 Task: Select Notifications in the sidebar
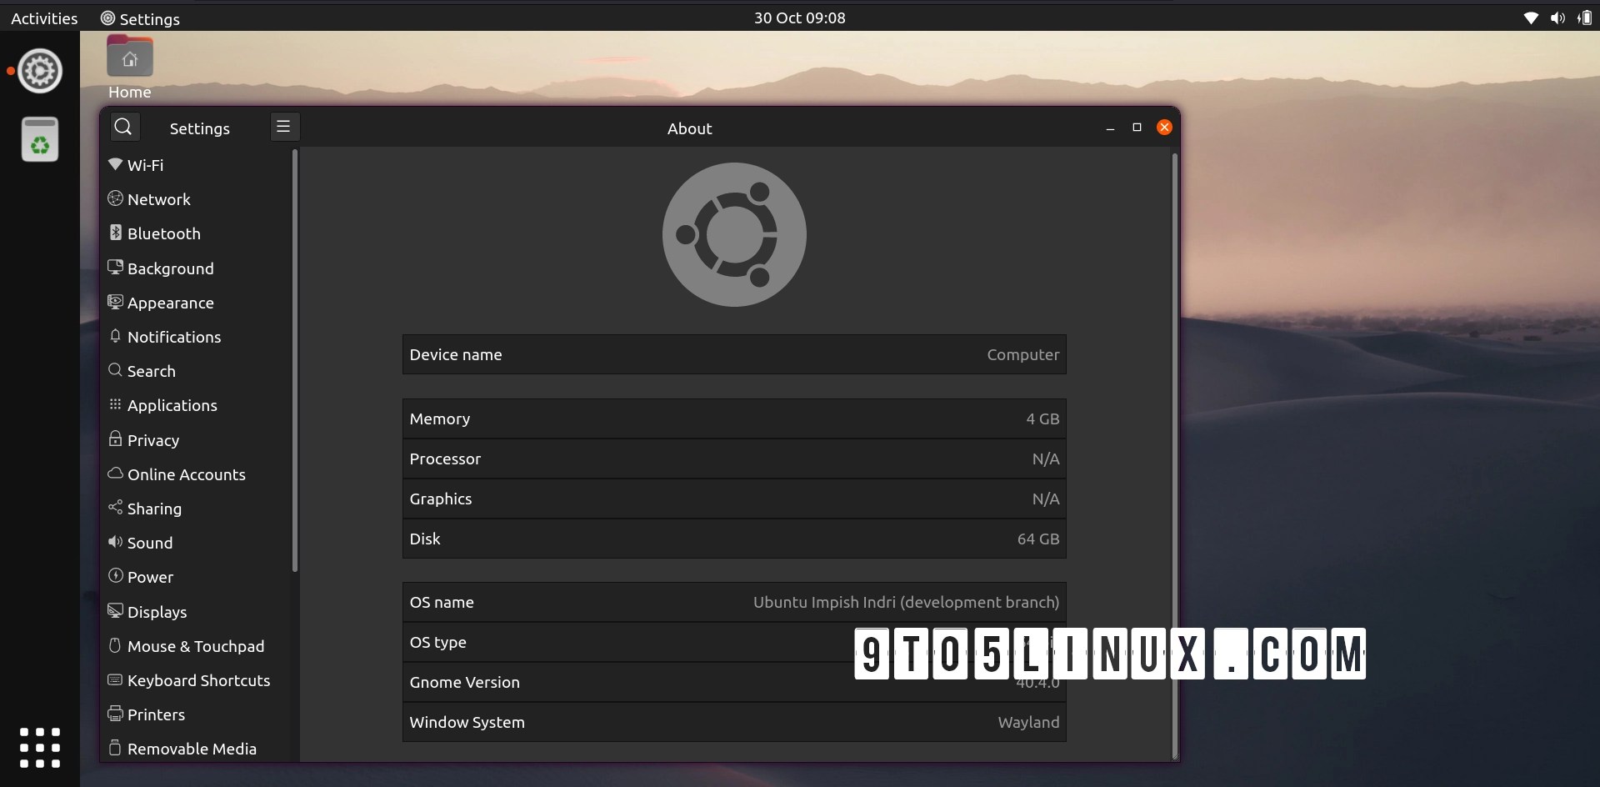click(x=197, y=337)
